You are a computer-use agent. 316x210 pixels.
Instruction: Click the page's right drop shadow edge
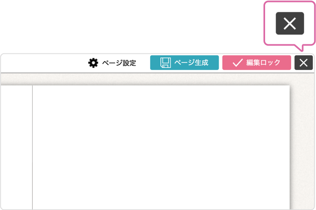click(291, 147)
